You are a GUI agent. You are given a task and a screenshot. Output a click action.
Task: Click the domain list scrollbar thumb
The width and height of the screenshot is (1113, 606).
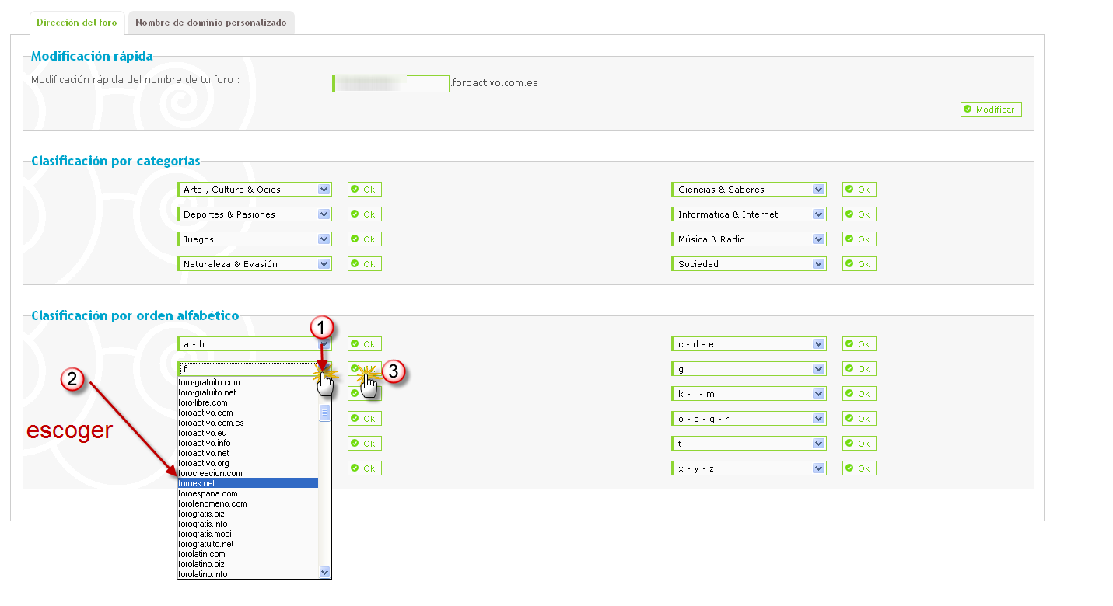[325, 413]
